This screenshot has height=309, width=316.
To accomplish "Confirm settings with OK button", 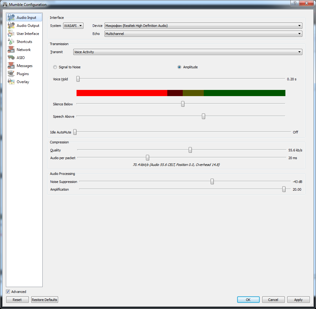I will [248, 299].
